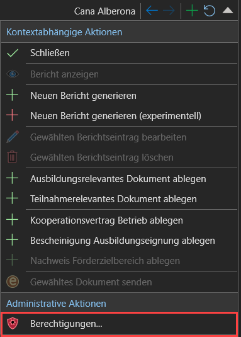This screenshot has width=241, height=337.
Task: Click the red shield Berechtigungen icon
Action: tap(13, 324)
